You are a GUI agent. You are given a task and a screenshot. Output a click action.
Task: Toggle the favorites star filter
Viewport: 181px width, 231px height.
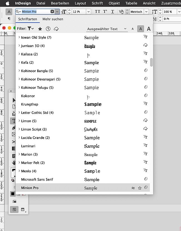pos(40,29)
